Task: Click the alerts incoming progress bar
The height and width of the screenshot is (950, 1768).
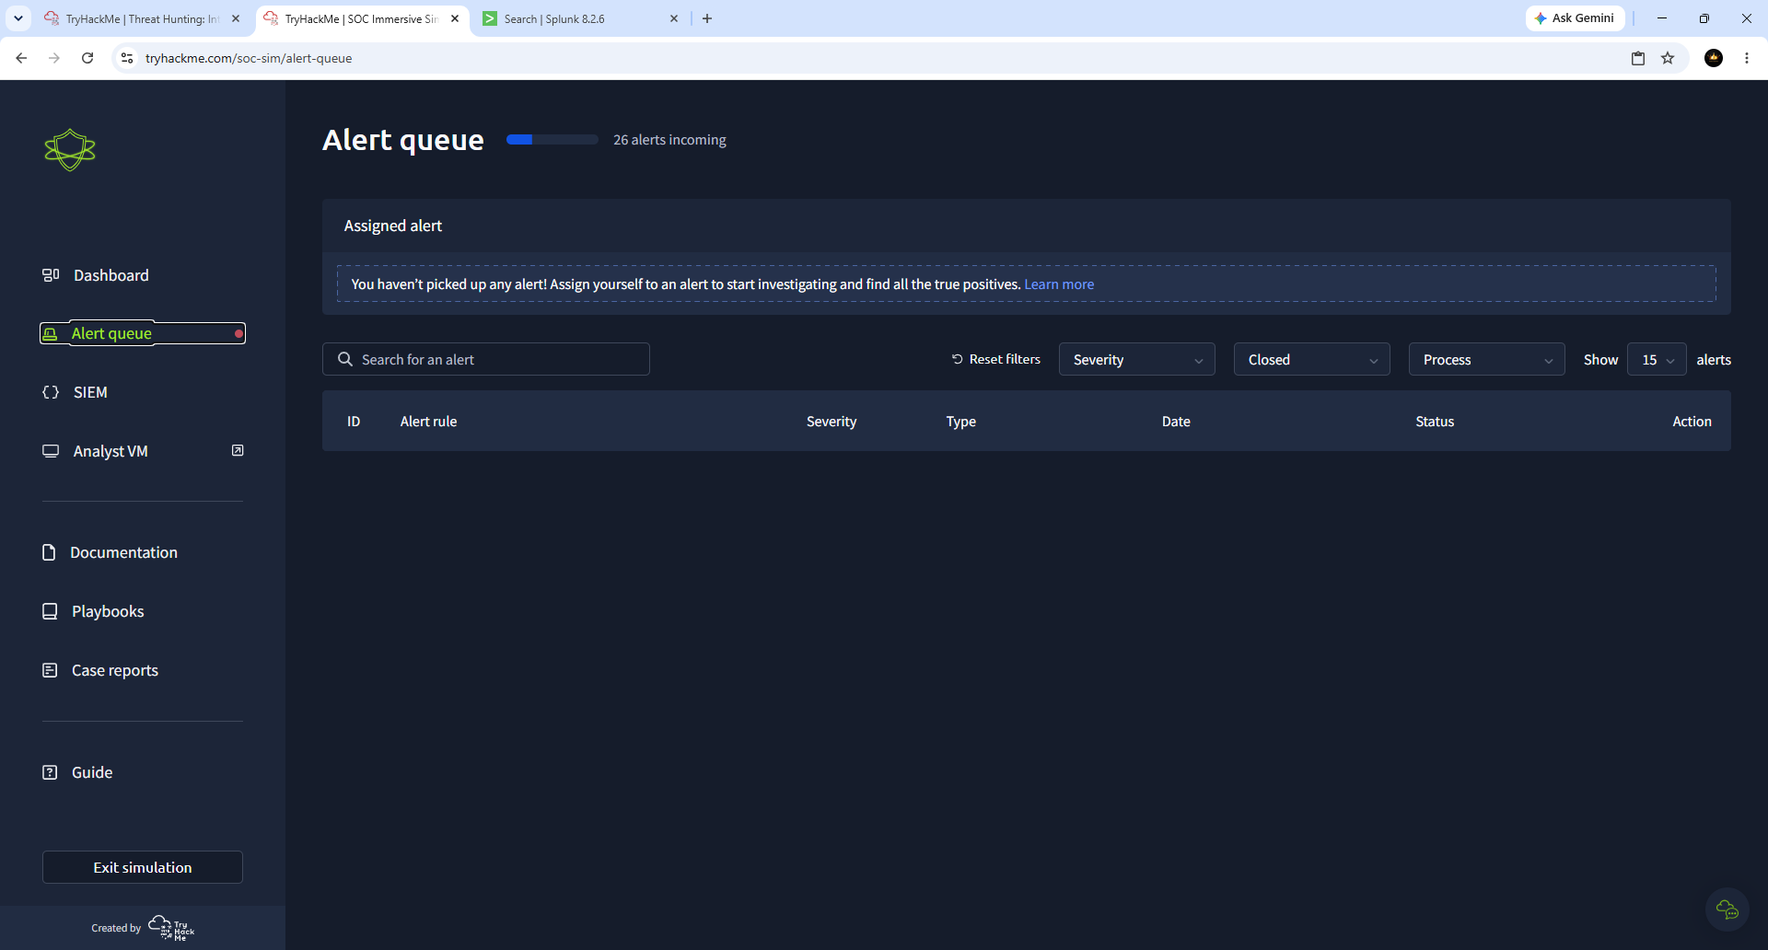Action: 552,140
